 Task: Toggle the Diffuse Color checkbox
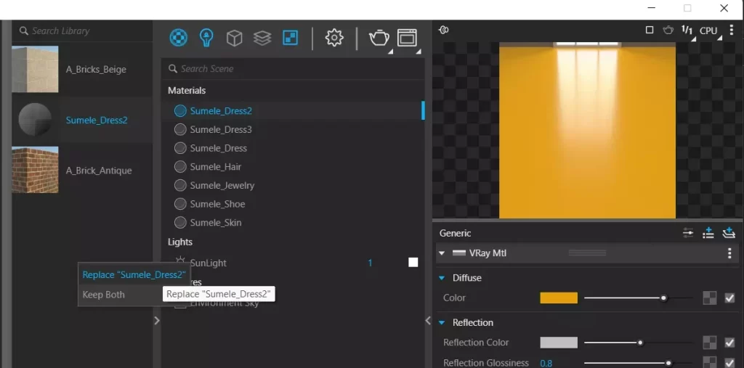point(729,298)
